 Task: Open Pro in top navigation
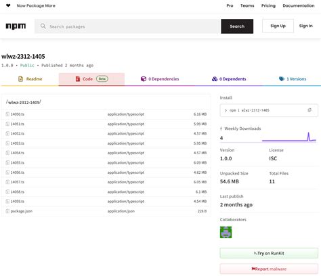tap(230, 5)
